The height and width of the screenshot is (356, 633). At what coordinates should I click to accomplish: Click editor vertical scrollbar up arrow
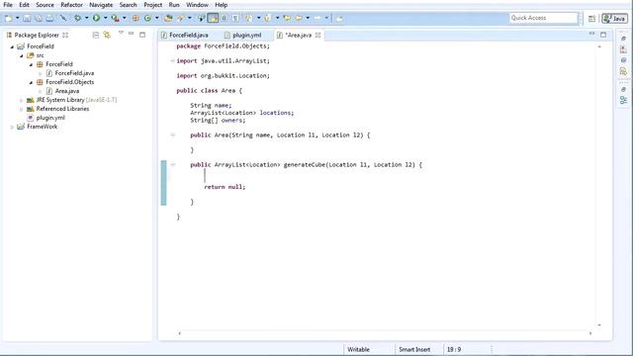599,46
